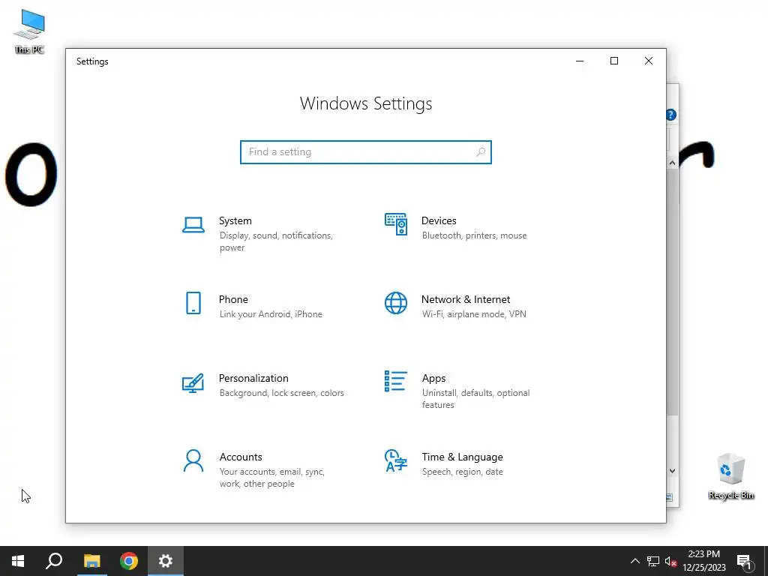Open the Time & Language icon

click(x=396, y=460)
